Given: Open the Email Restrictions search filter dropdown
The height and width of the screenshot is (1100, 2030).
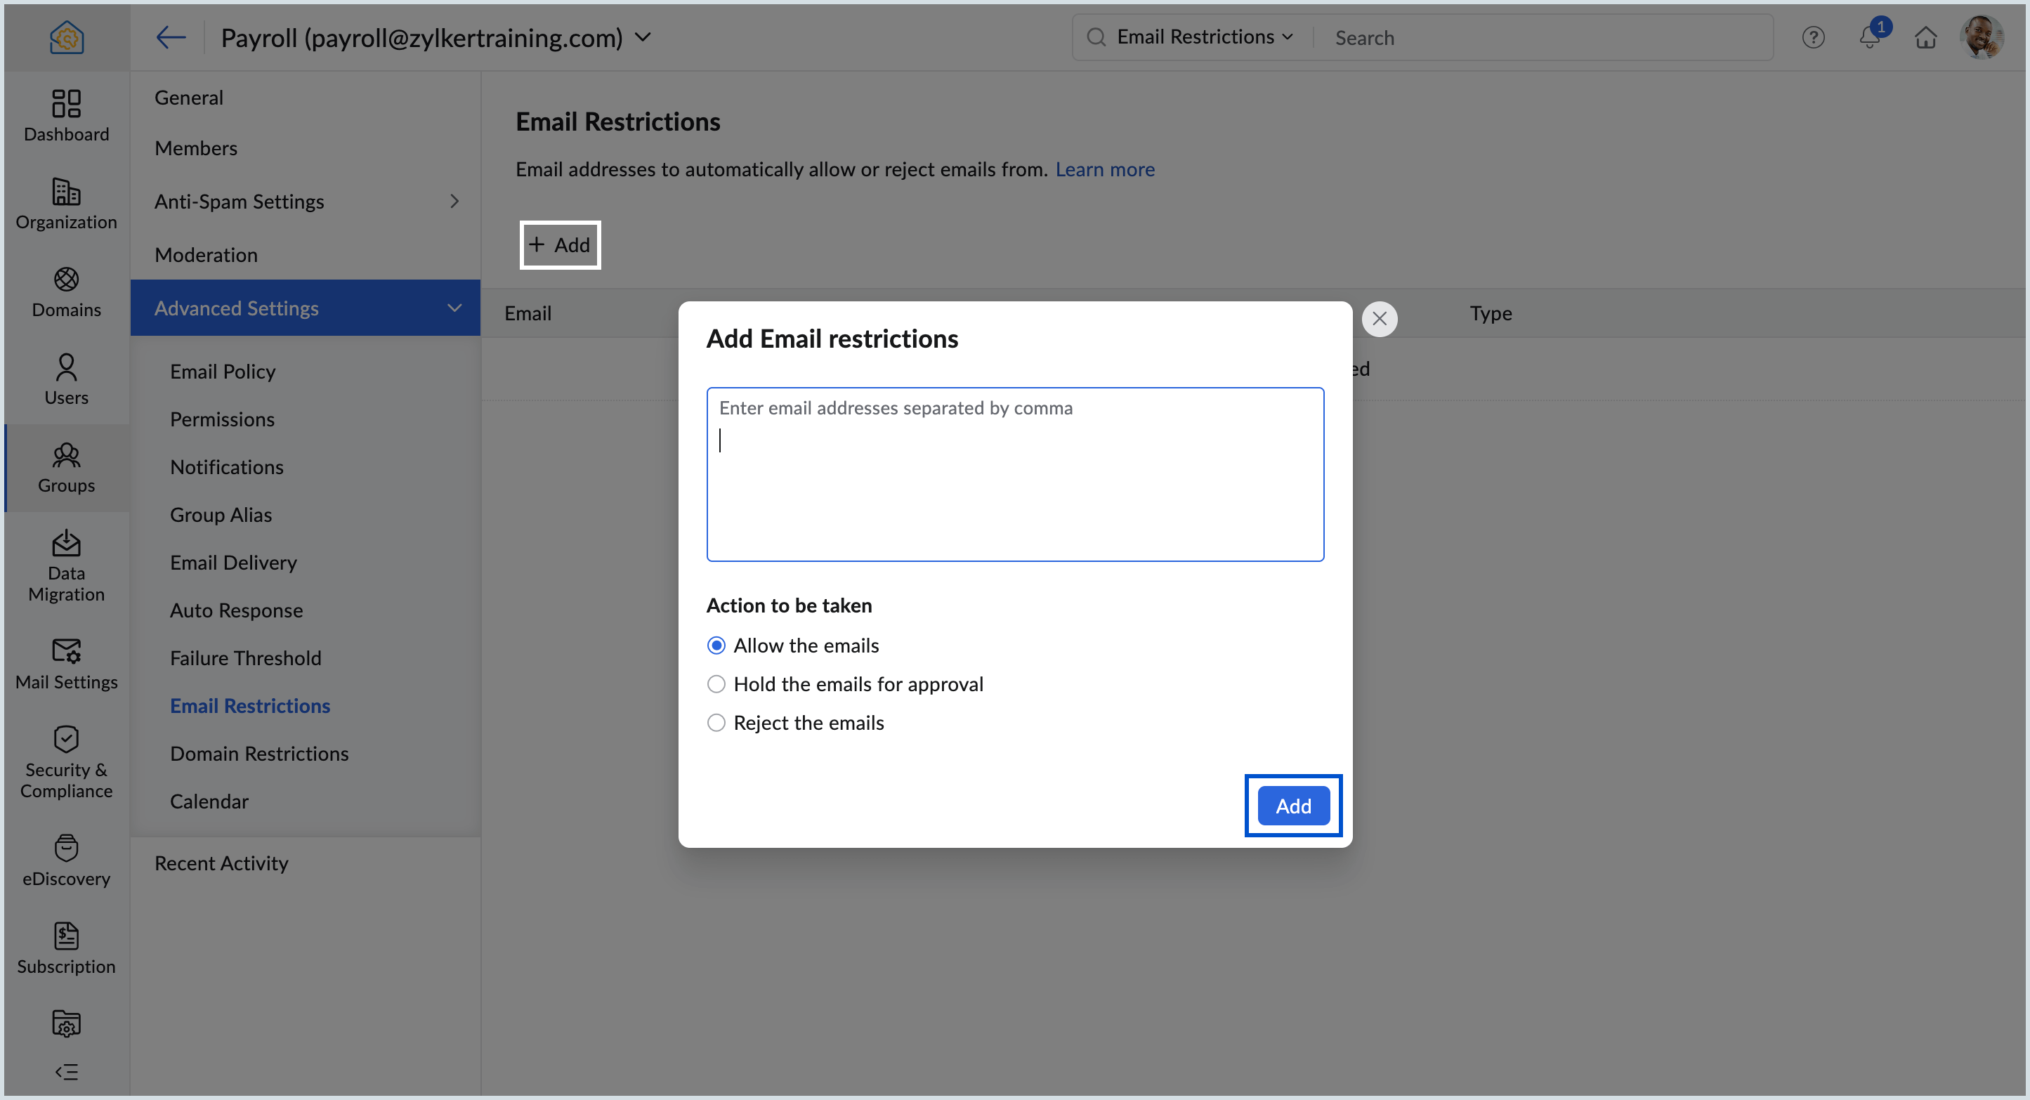Looking at the screenshot, I should (x=1204, y=37).
